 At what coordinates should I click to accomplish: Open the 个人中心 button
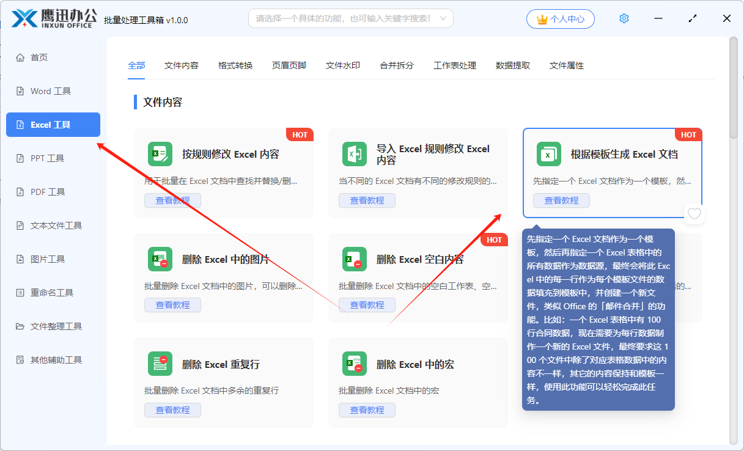[560, 19]
